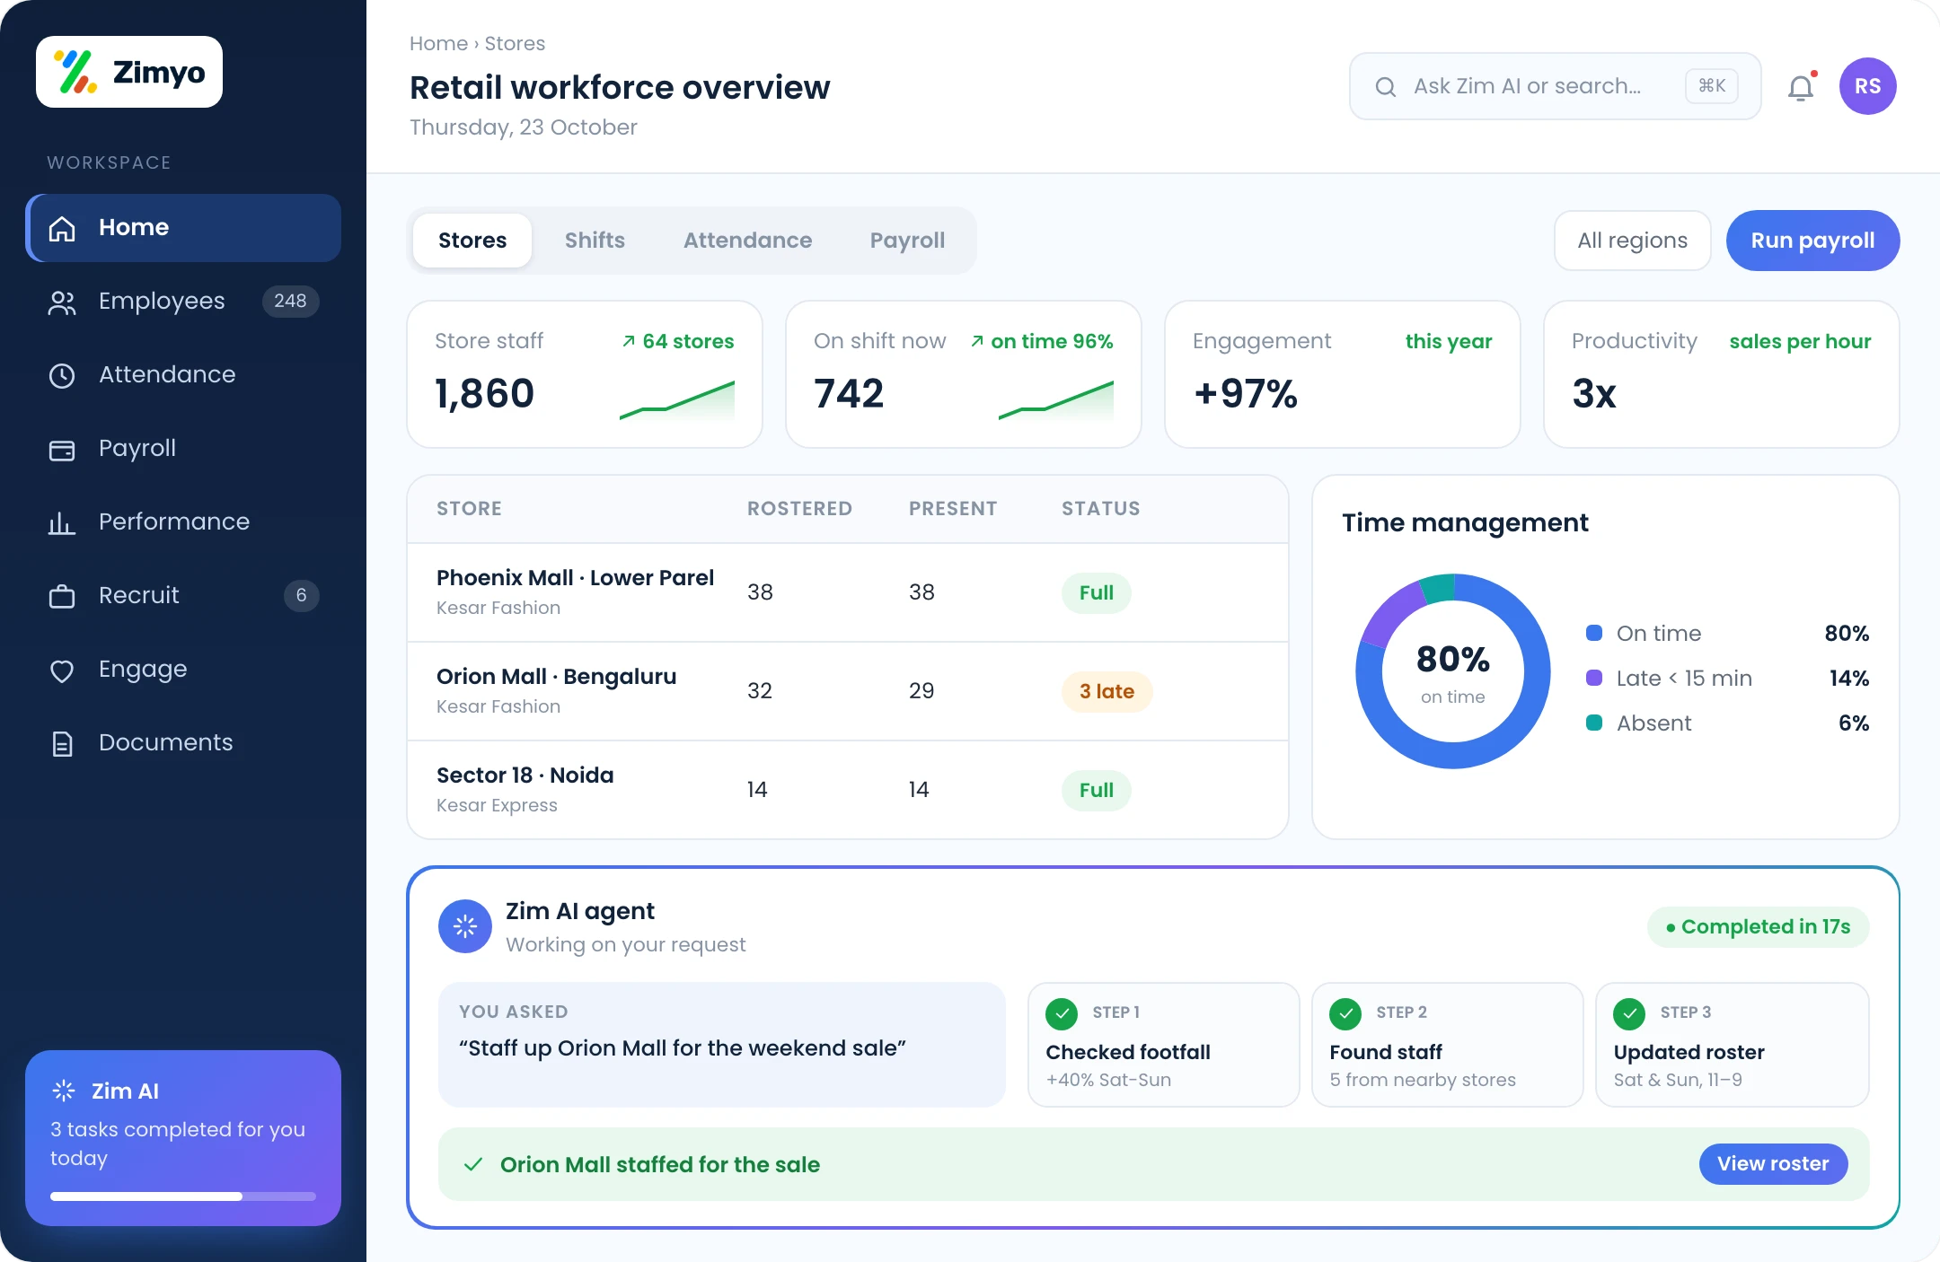Click the Stores breadcrumb link

click(515, 43)
